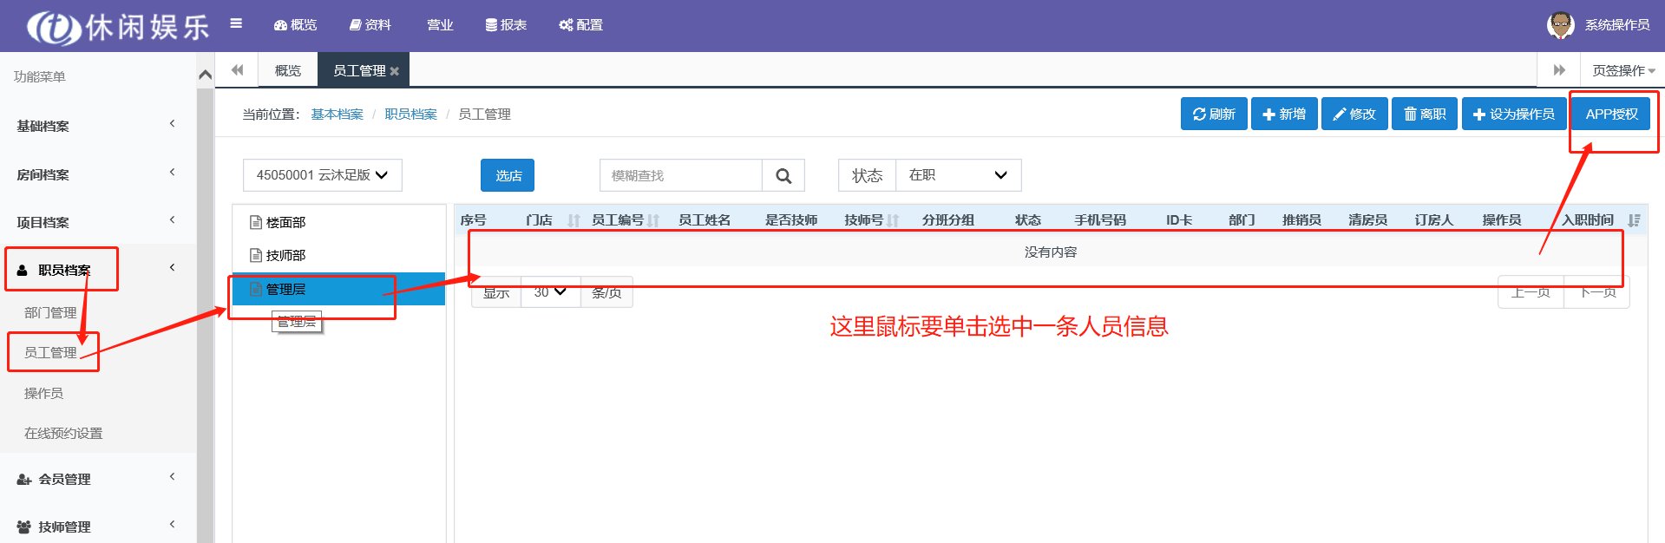The image size is (1665, 543).
Task: Open the 状态 dropdown showing 在职
Action: (957, 175)
